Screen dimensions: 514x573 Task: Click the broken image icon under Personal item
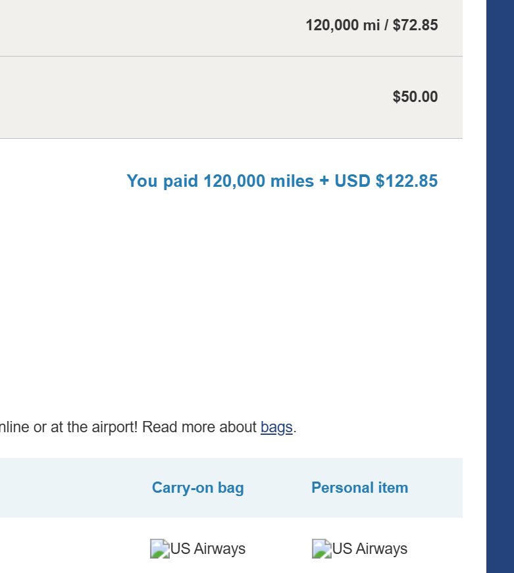[321, 549]
